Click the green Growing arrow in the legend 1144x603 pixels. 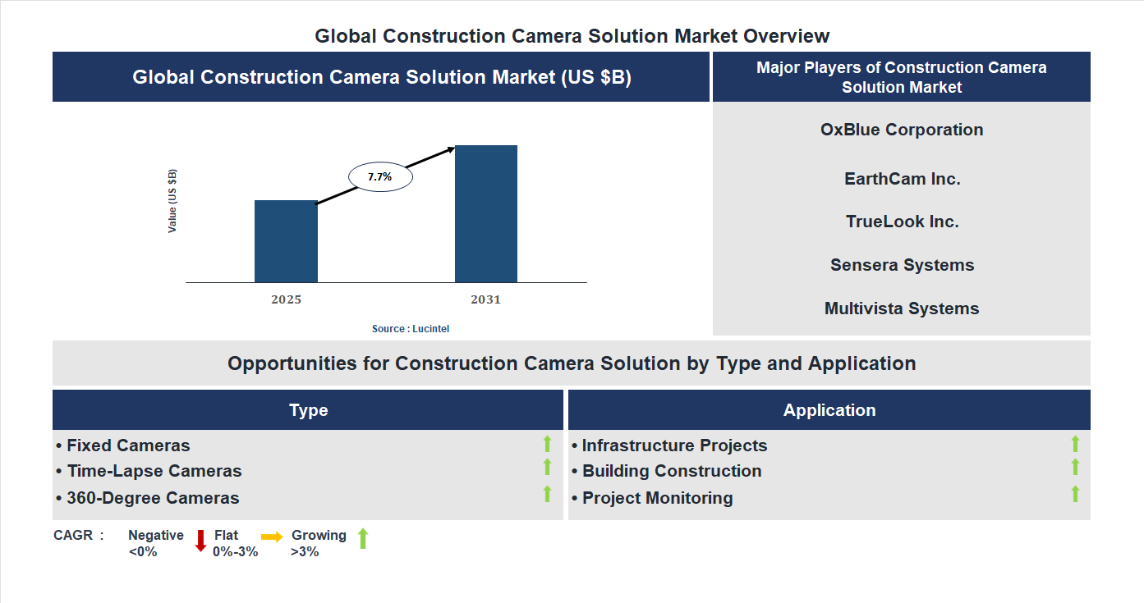tap(361, 541)
